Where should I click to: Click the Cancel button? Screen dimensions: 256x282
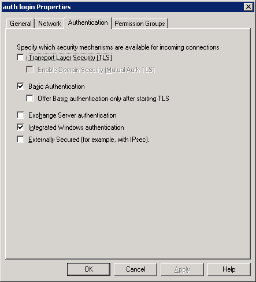[x=135, y=269]
